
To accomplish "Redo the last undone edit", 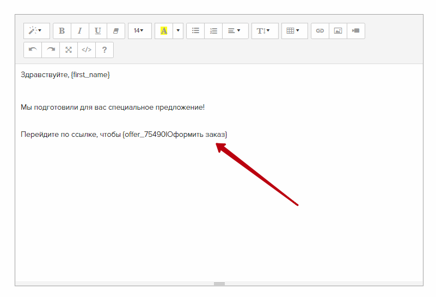I will tap(51, 50).
